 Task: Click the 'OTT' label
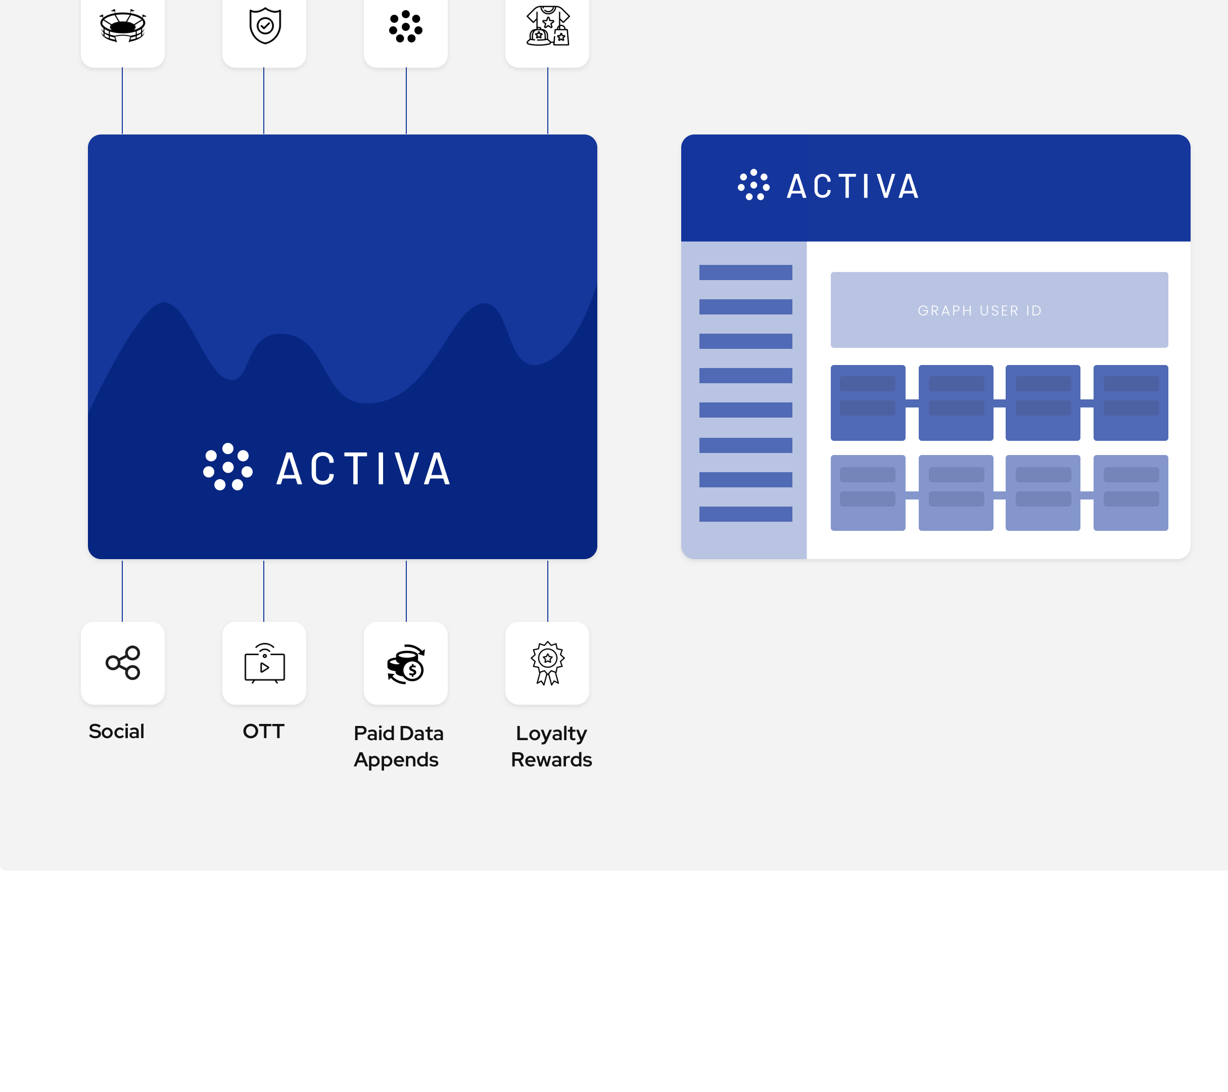(263, 732)
